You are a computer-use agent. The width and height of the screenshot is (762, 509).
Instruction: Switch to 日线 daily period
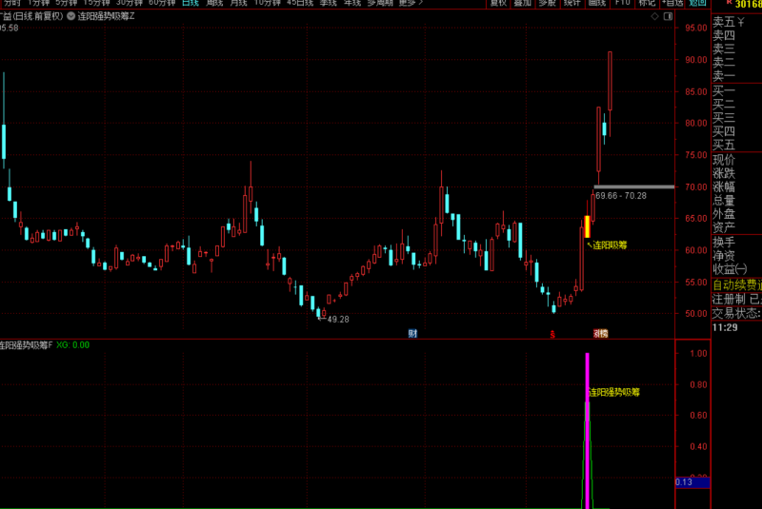pyautogui.click(x=190, y=3)
